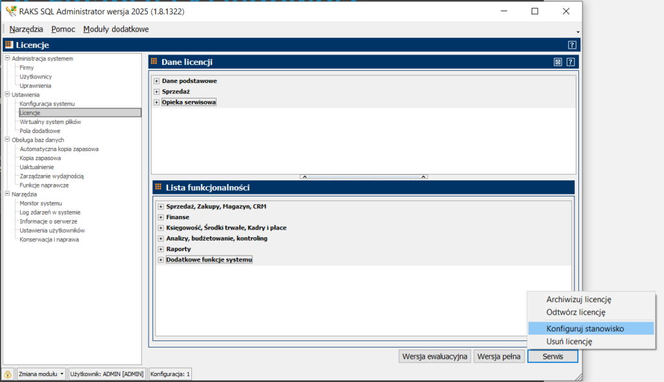Expand Analizy, budżetowanie, kontroling group
The height and width of the screenshot is (382, 664).
click(x=161, y=239)
